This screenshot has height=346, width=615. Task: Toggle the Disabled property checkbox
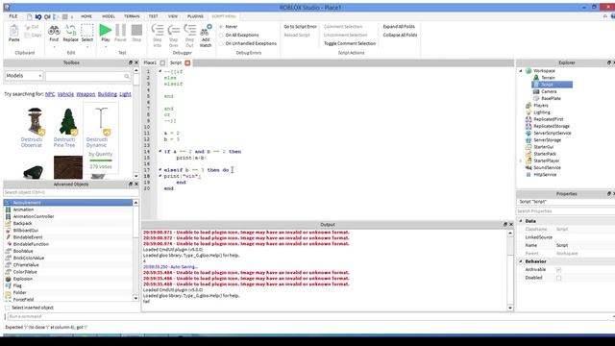point(558,278)
